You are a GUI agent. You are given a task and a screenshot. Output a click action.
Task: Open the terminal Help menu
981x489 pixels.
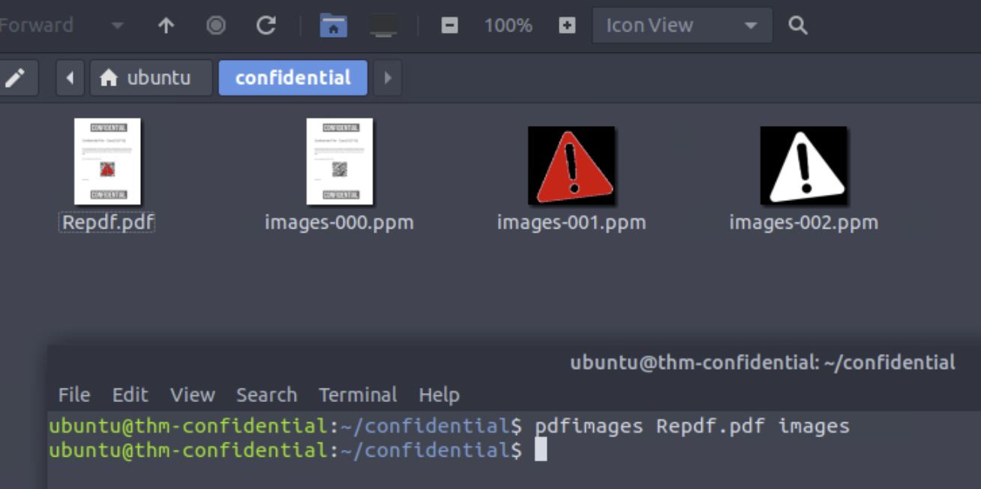click(439, 395)
